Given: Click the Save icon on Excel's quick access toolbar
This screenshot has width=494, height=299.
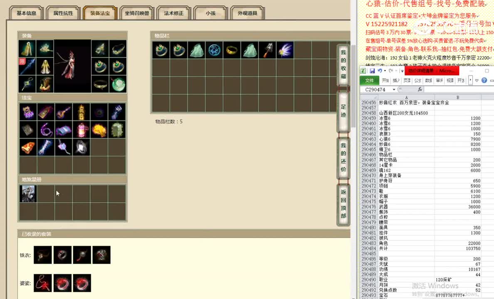Looking at the screenshot, I should click(x=373, y=71).
